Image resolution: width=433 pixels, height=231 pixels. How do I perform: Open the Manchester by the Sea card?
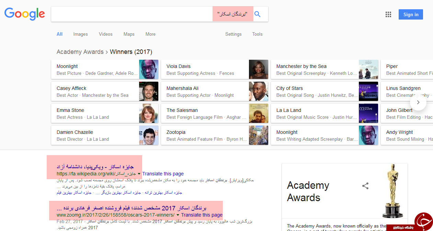pyautogui.click(x=324, y=69)
